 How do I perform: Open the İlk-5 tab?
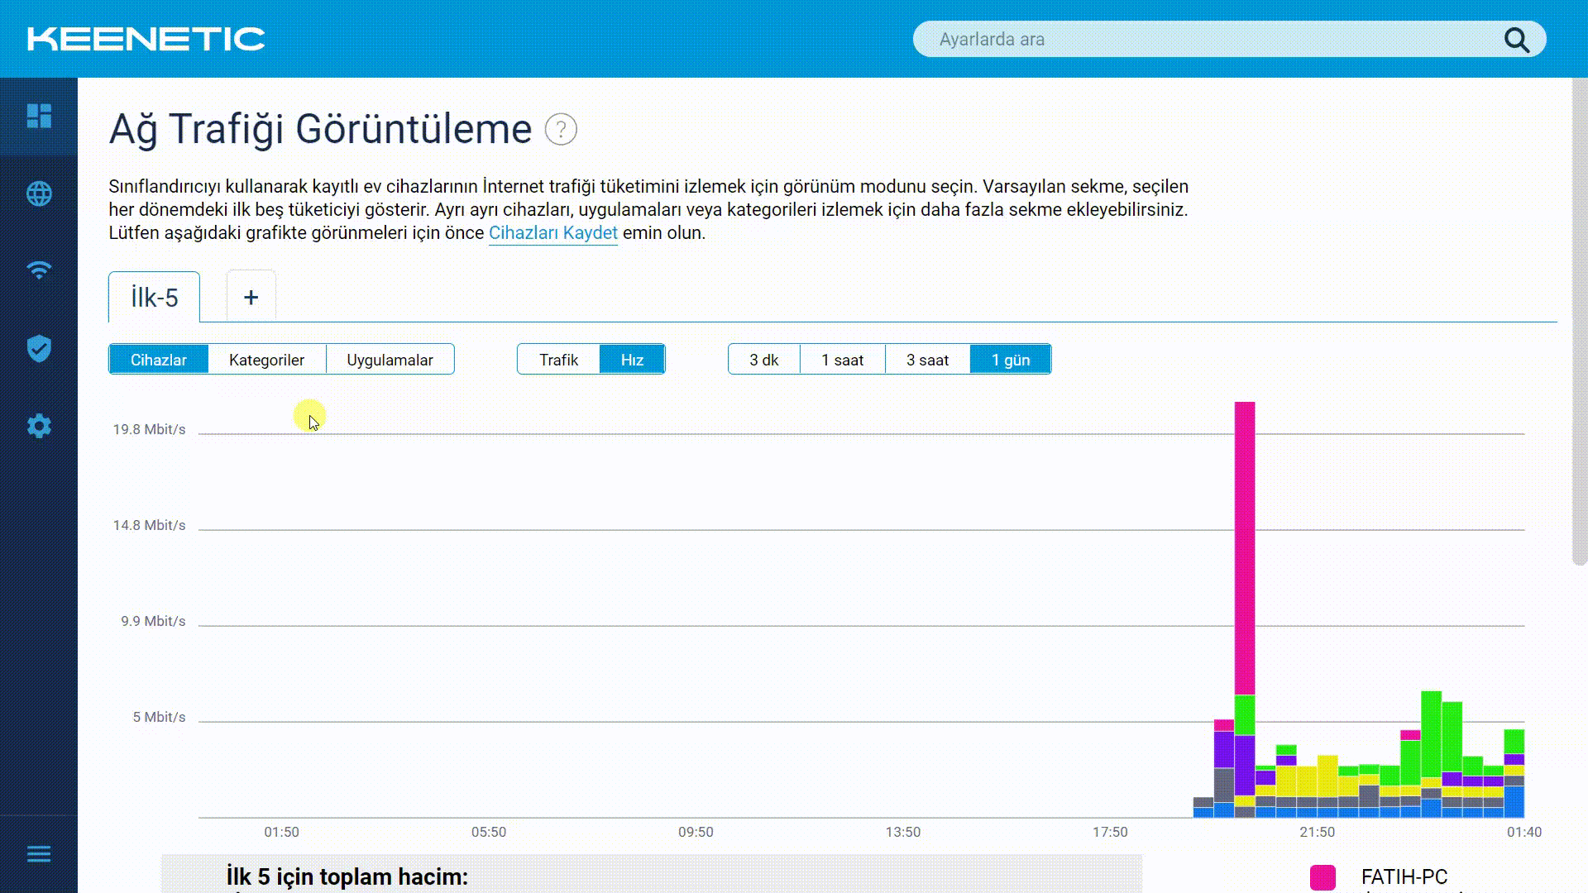(x=154, y=298)
